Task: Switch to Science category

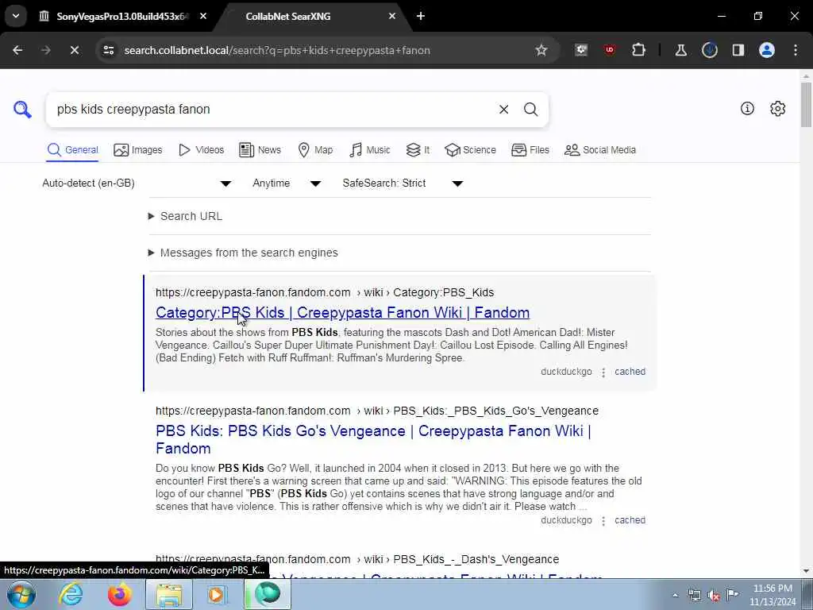Action: [470, 150]
